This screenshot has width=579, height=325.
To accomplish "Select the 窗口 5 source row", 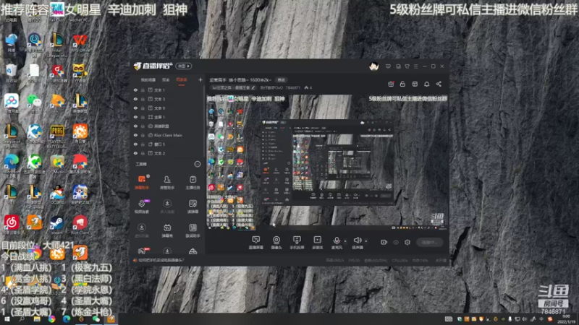I will 167,144.
